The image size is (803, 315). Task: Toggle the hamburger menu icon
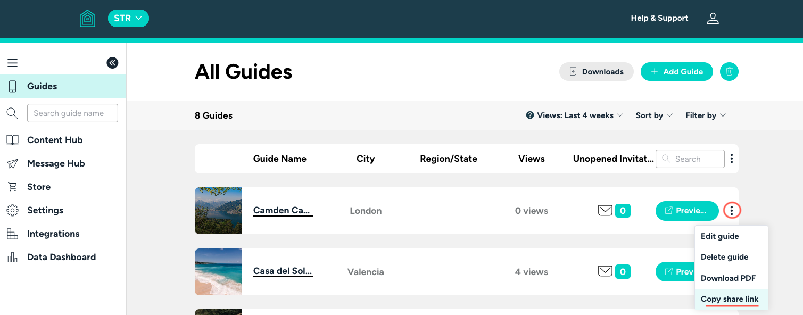pos(12,63)
